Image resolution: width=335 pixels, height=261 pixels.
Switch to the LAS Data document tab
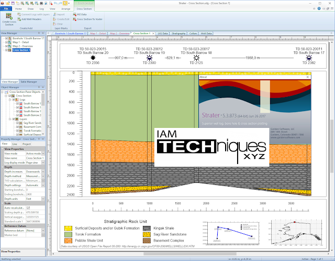pos(163,34)
